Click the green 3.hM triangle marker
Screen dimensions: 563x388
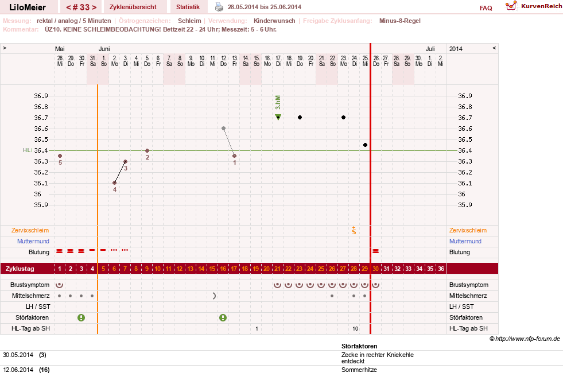[278, 117]
